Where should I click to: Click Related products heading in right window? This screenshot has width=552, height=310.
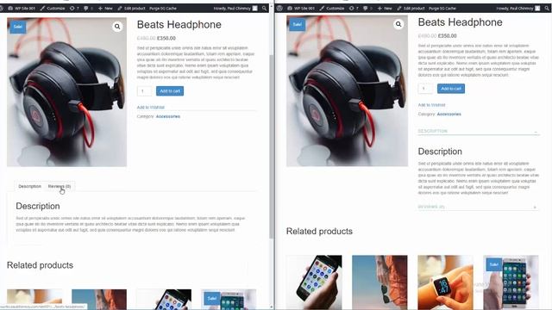[319, 232]
